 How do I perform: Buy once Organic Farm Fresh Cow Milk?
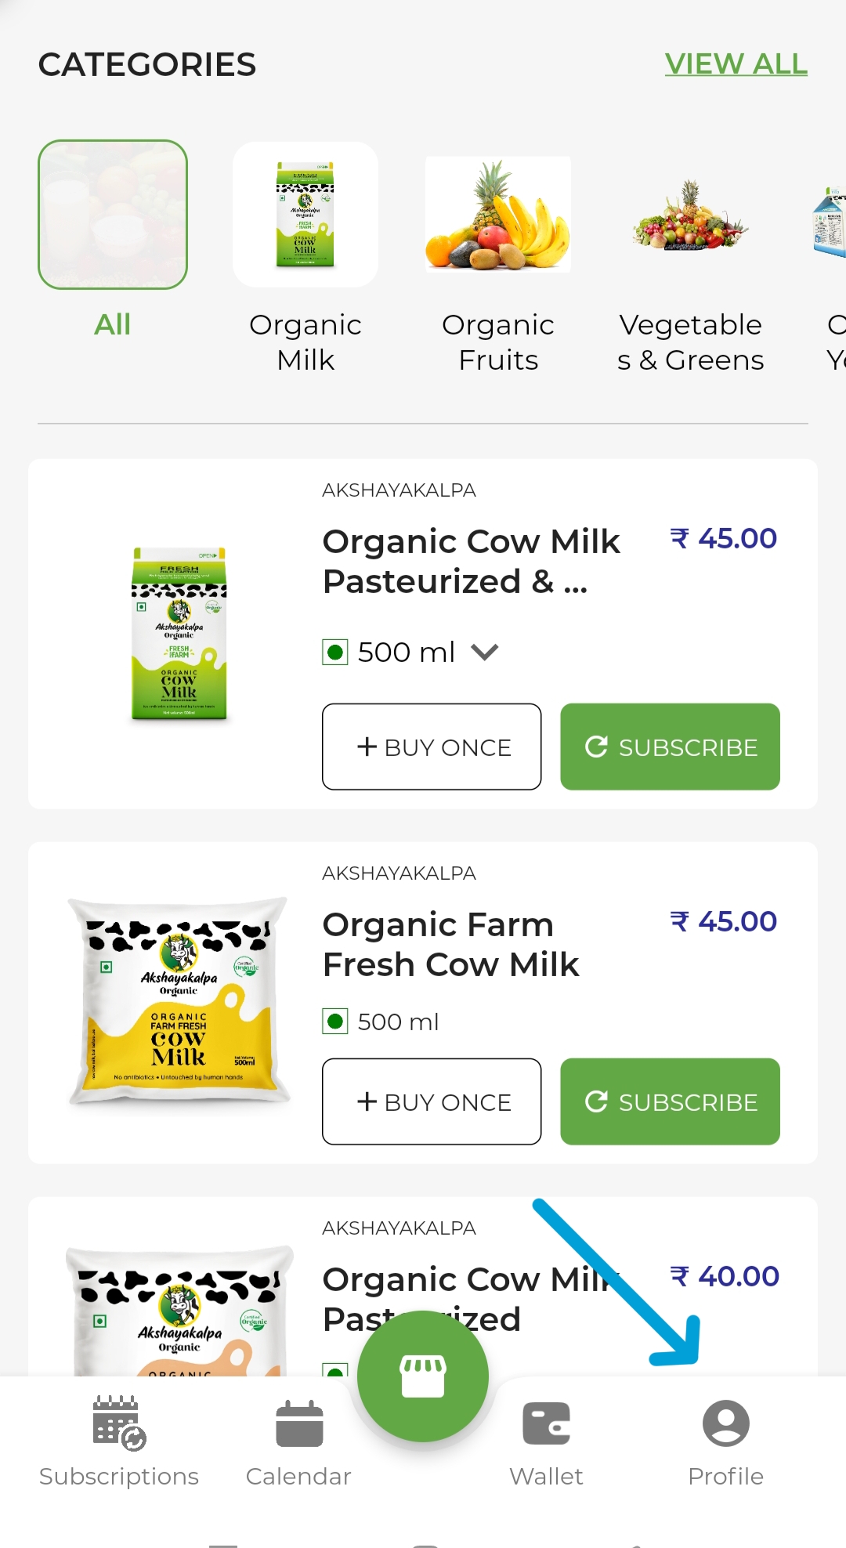click(432, 1101)
